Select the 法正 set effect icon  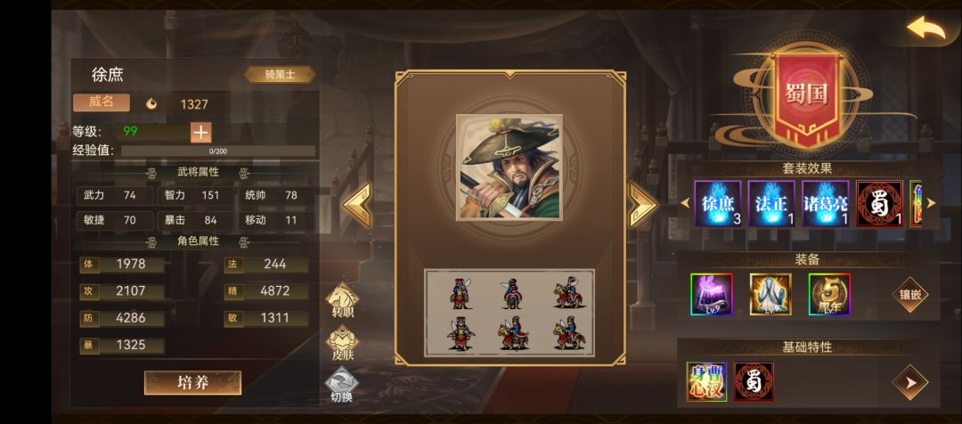[771, 204]
